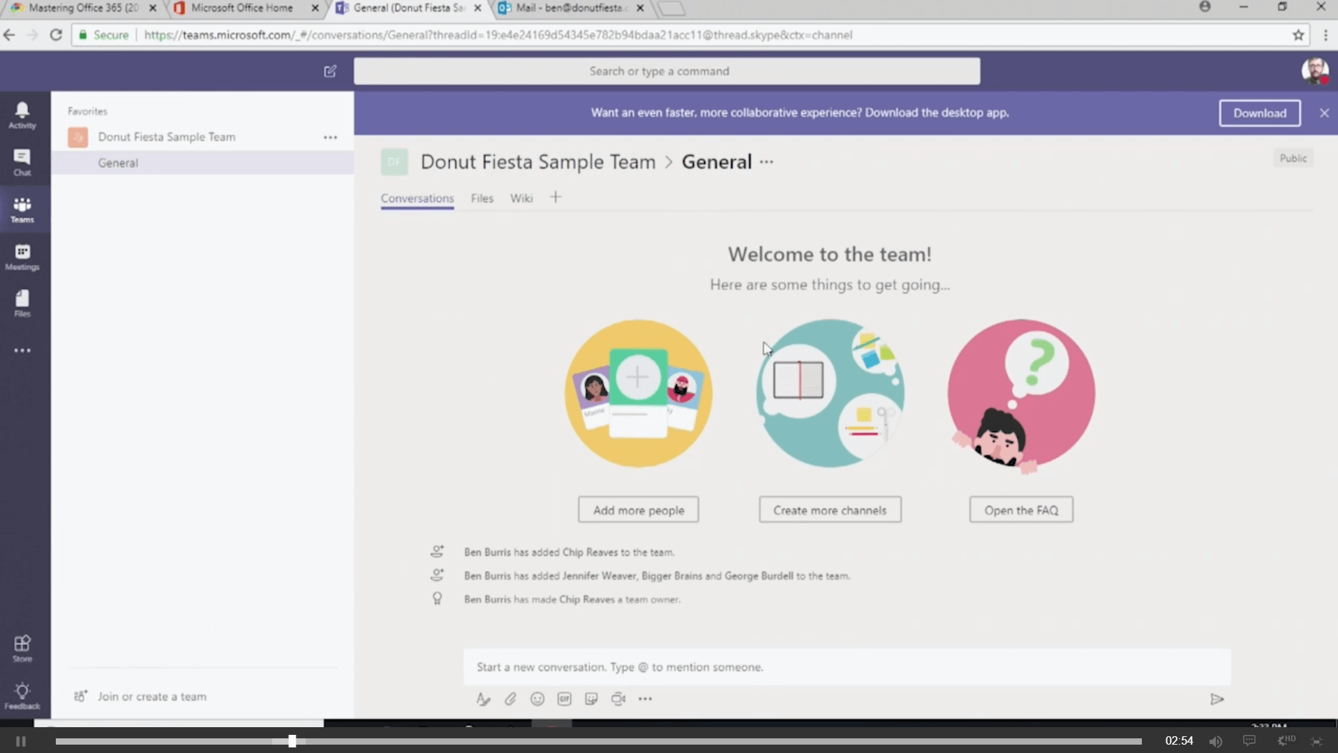
Task: Open the Activity feed icon
Action: coord(22,115)
